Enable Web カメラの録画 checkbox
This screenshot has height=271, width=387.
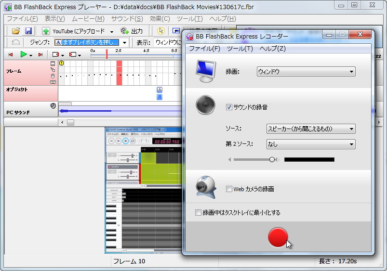click(229, 189)
